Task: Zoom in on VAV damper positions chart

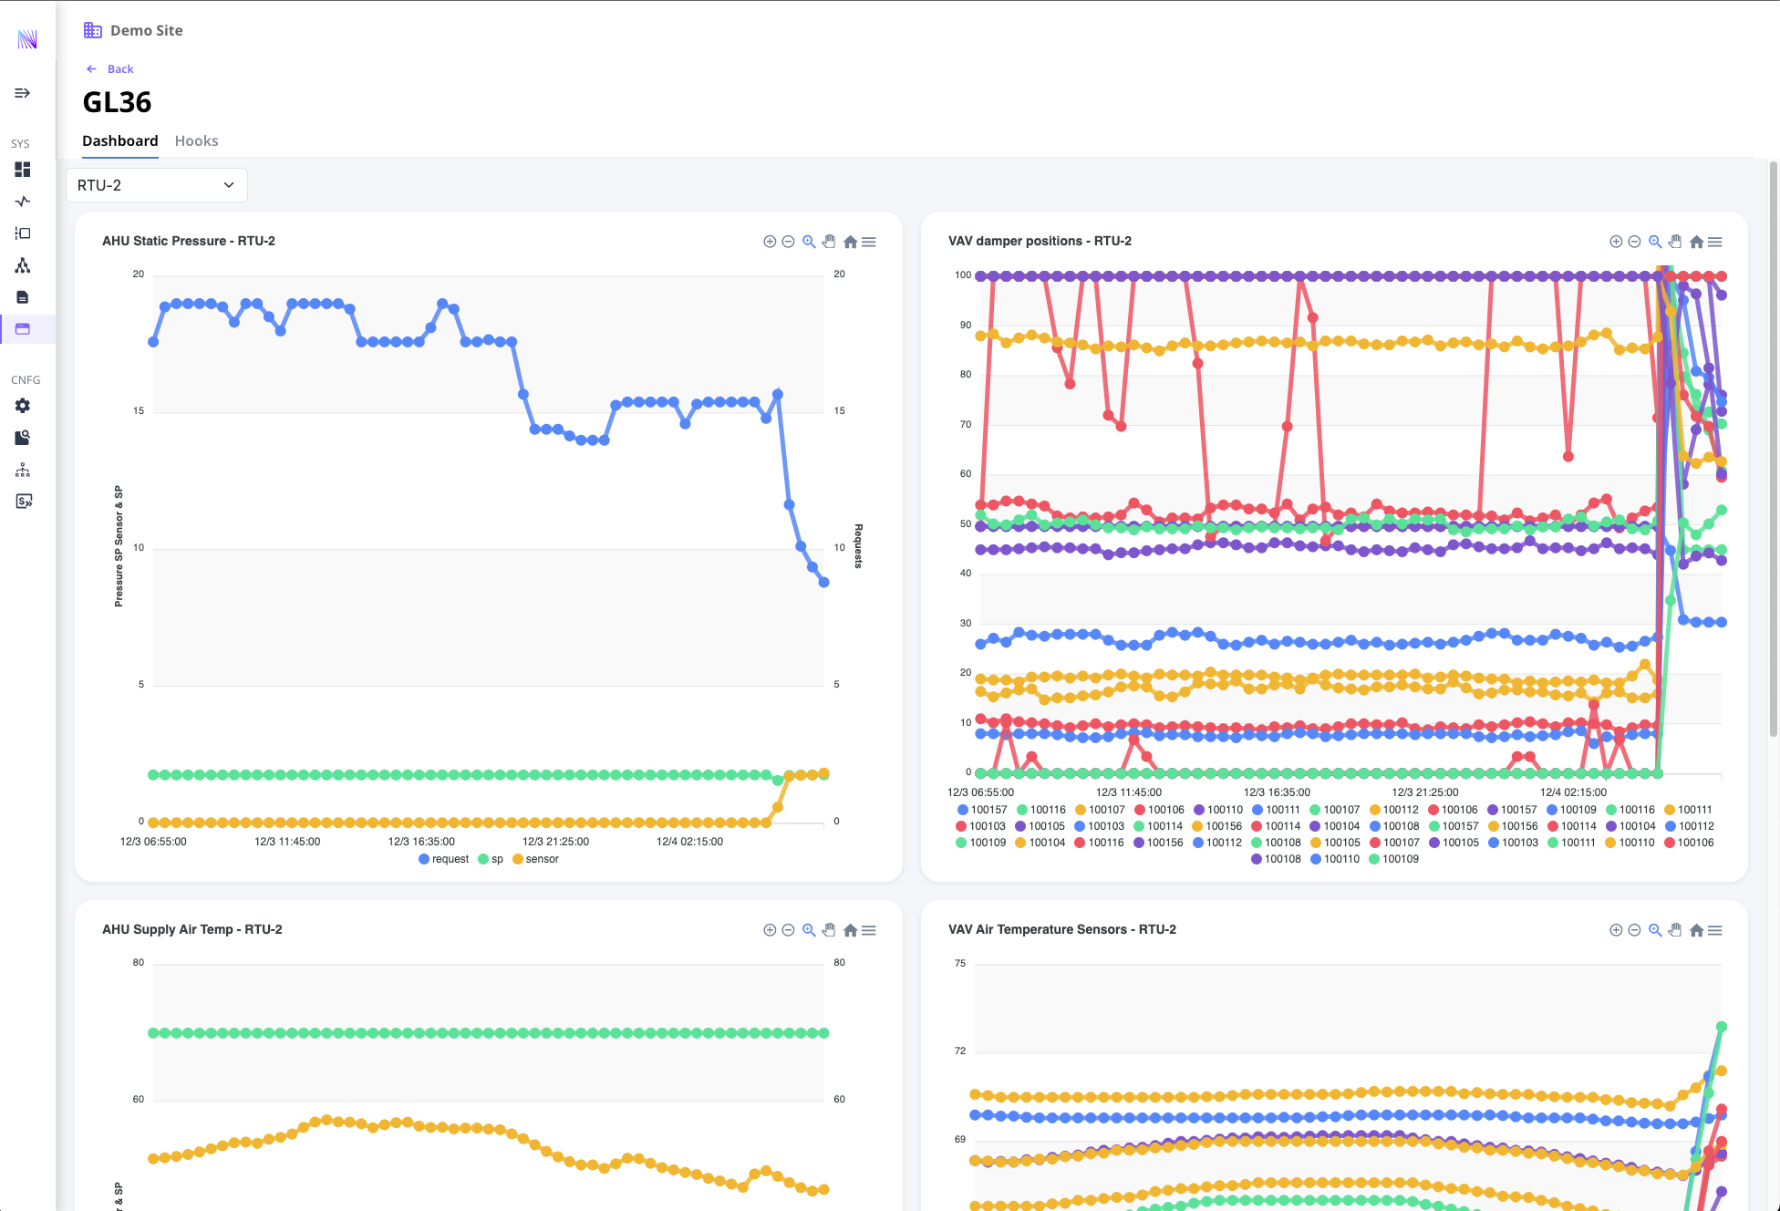Action: coord(1616,242)
